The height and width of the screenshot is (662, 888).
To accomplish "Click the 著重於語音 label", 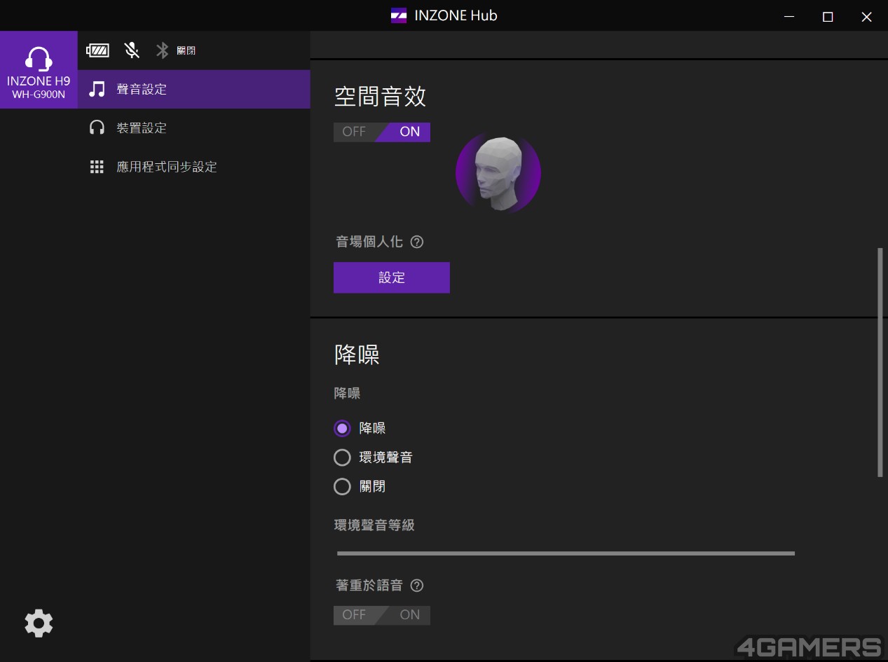I will [369, 586].
